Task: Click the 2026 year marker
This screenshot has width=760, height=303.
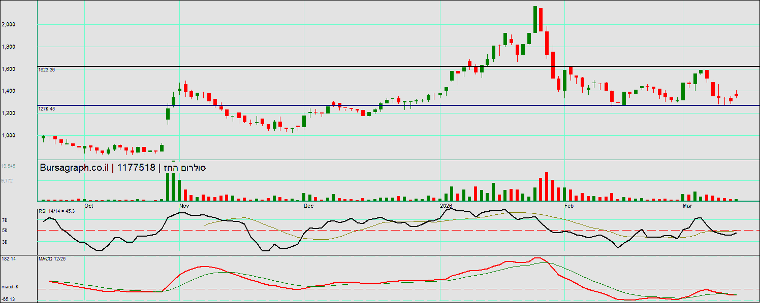Action: point(446,206)
